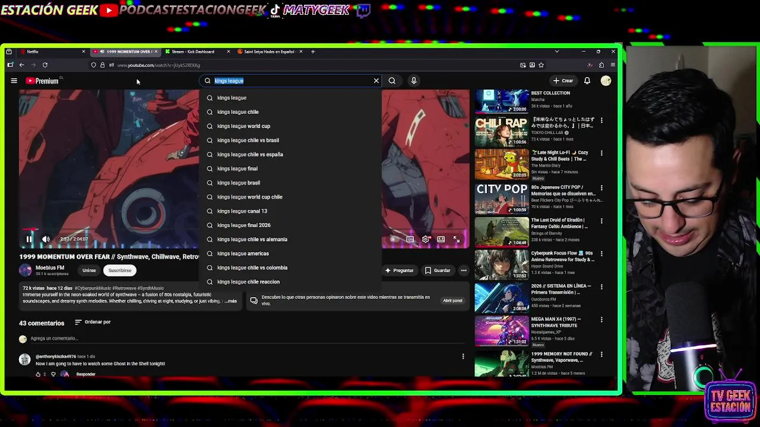This screenshot has width=760, height=427.
Task: Select suggestion "kings league americas"
Action: (x=291, y=253)
